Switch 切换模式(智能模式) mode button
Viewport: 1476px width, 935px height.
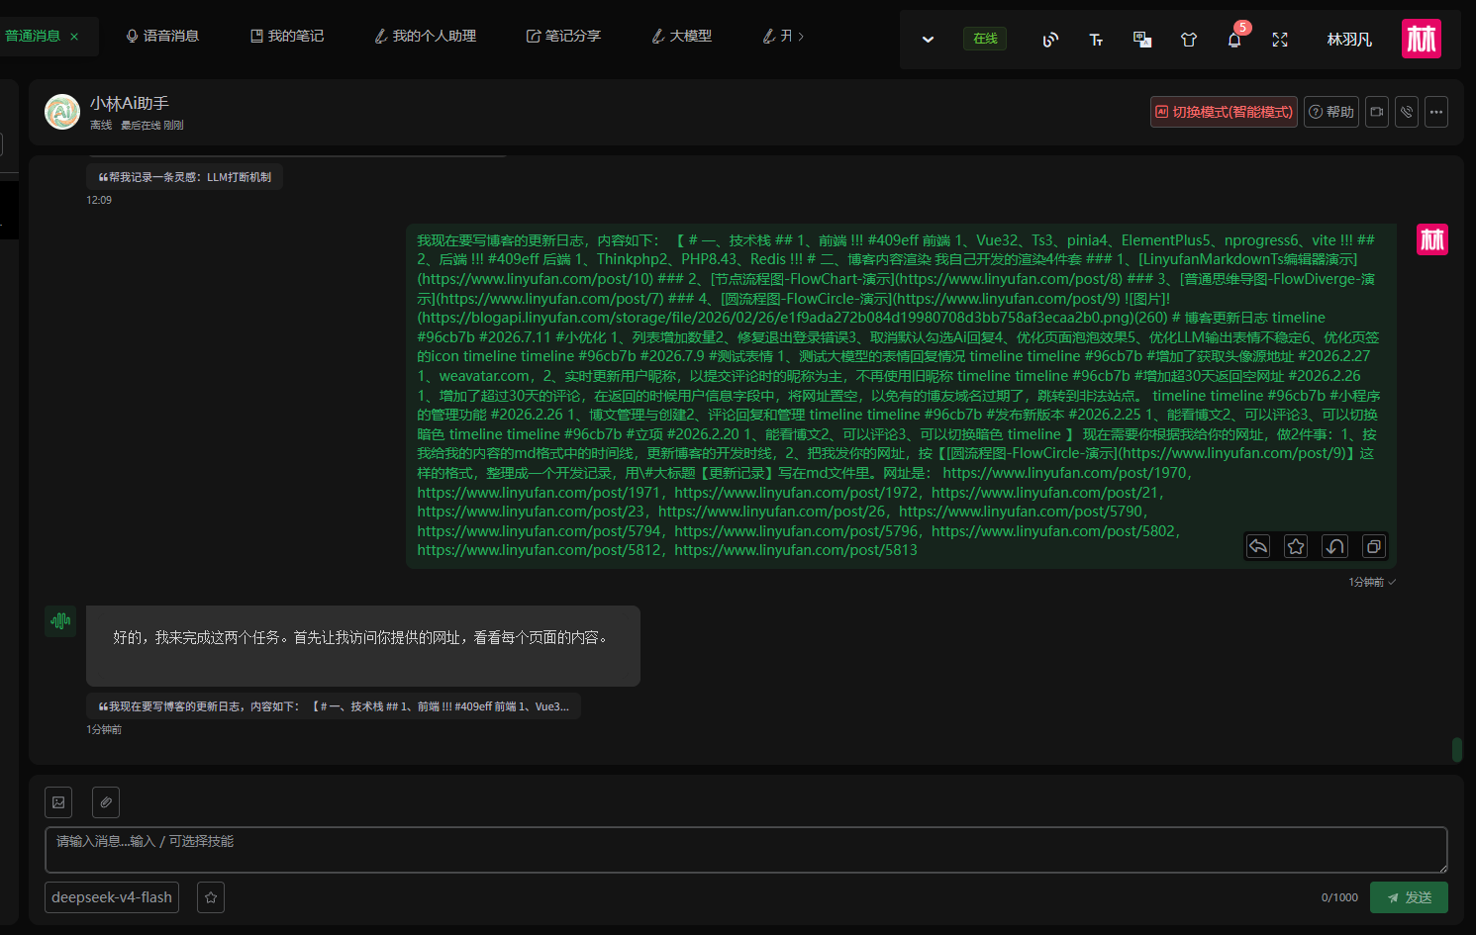click(x=1224, y=112)
